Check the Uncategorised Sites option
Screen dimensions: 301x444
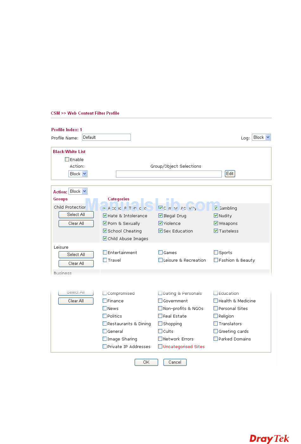tap(160, 346)
